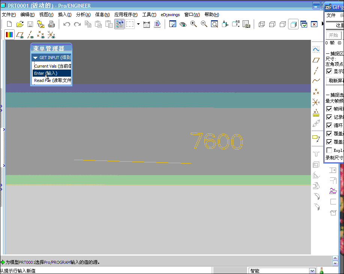Switch to no hidden line display
Viewport: 344px width, 274px height.
tap(282, 24)
